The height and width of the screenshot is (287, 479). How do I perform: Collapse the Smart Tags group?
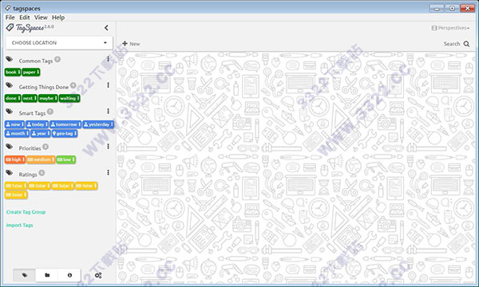click(32, 113)
